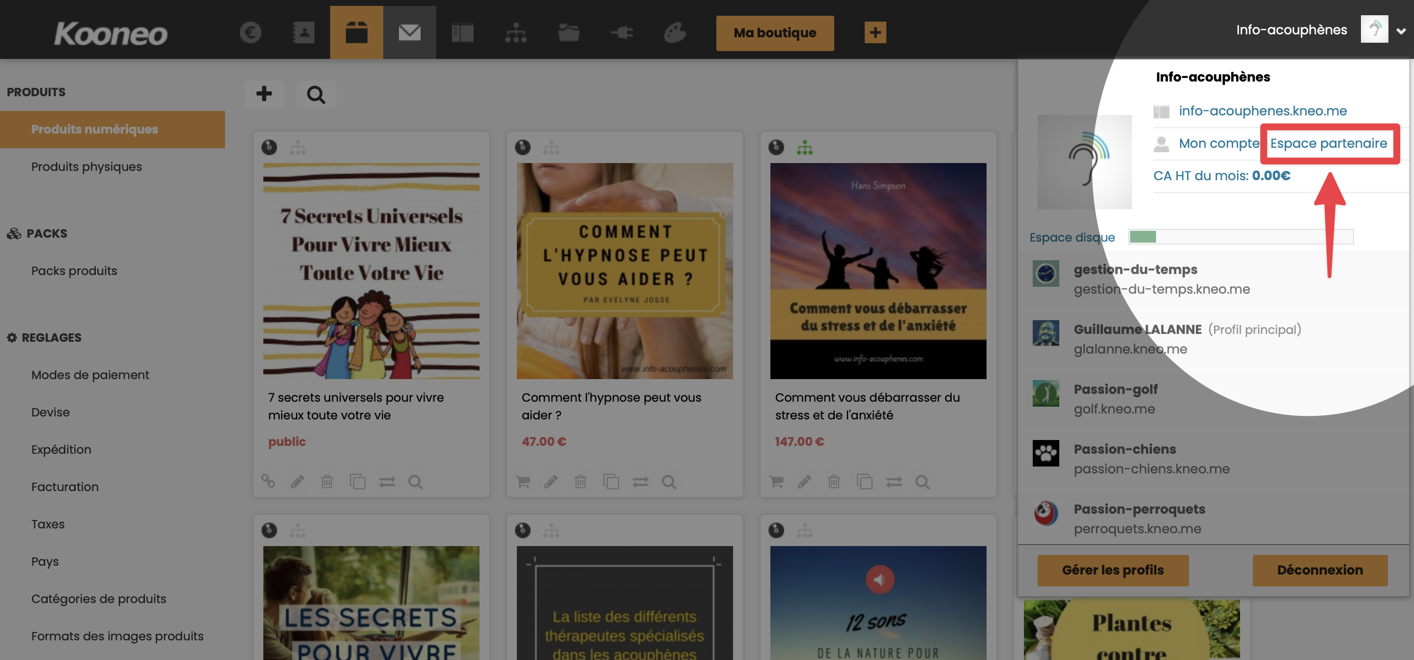1414x660 pixels.
Task: Click the status circle on Comment l'hypnose card
Action: click(x=523, y=147)
